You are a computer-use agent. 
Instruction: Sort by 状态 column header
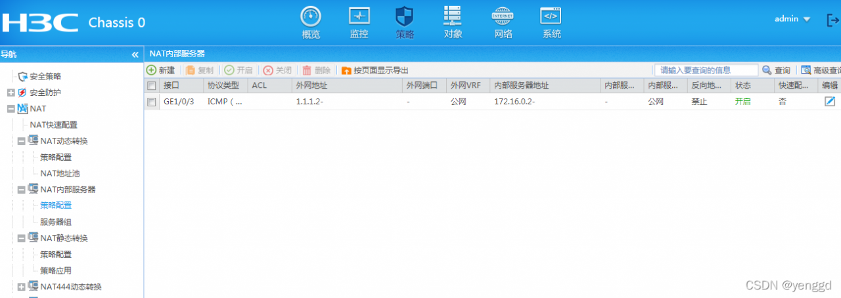pos(752,86)
